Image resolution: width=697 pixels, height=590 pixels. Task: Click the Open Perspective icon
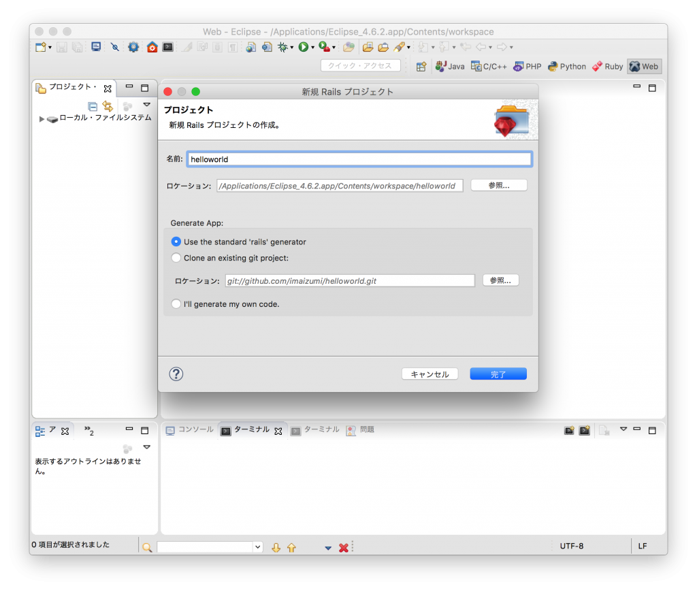point(421,67)
